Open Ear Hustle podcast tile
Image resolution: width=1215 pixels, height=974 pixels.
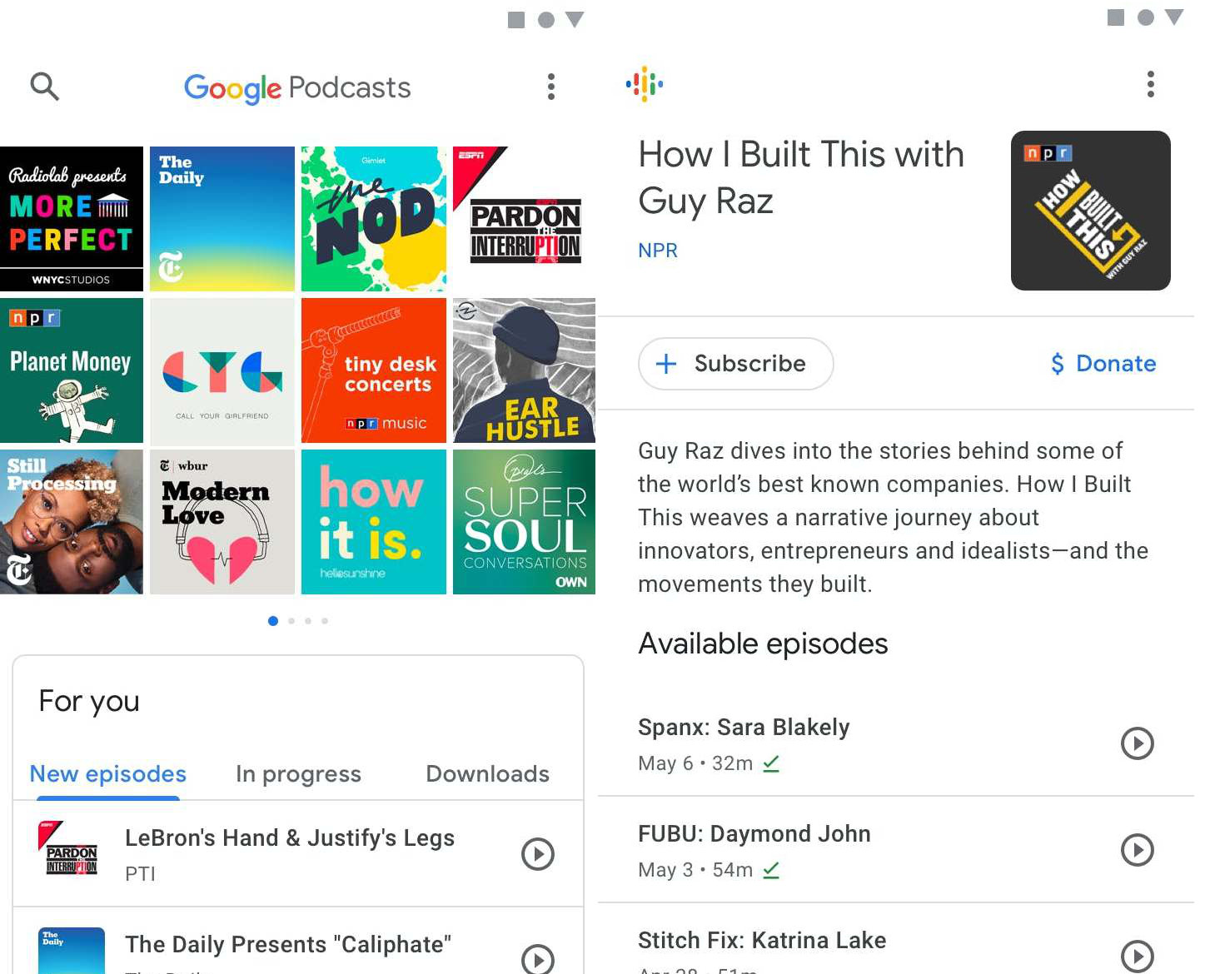[x=525, y=370]
